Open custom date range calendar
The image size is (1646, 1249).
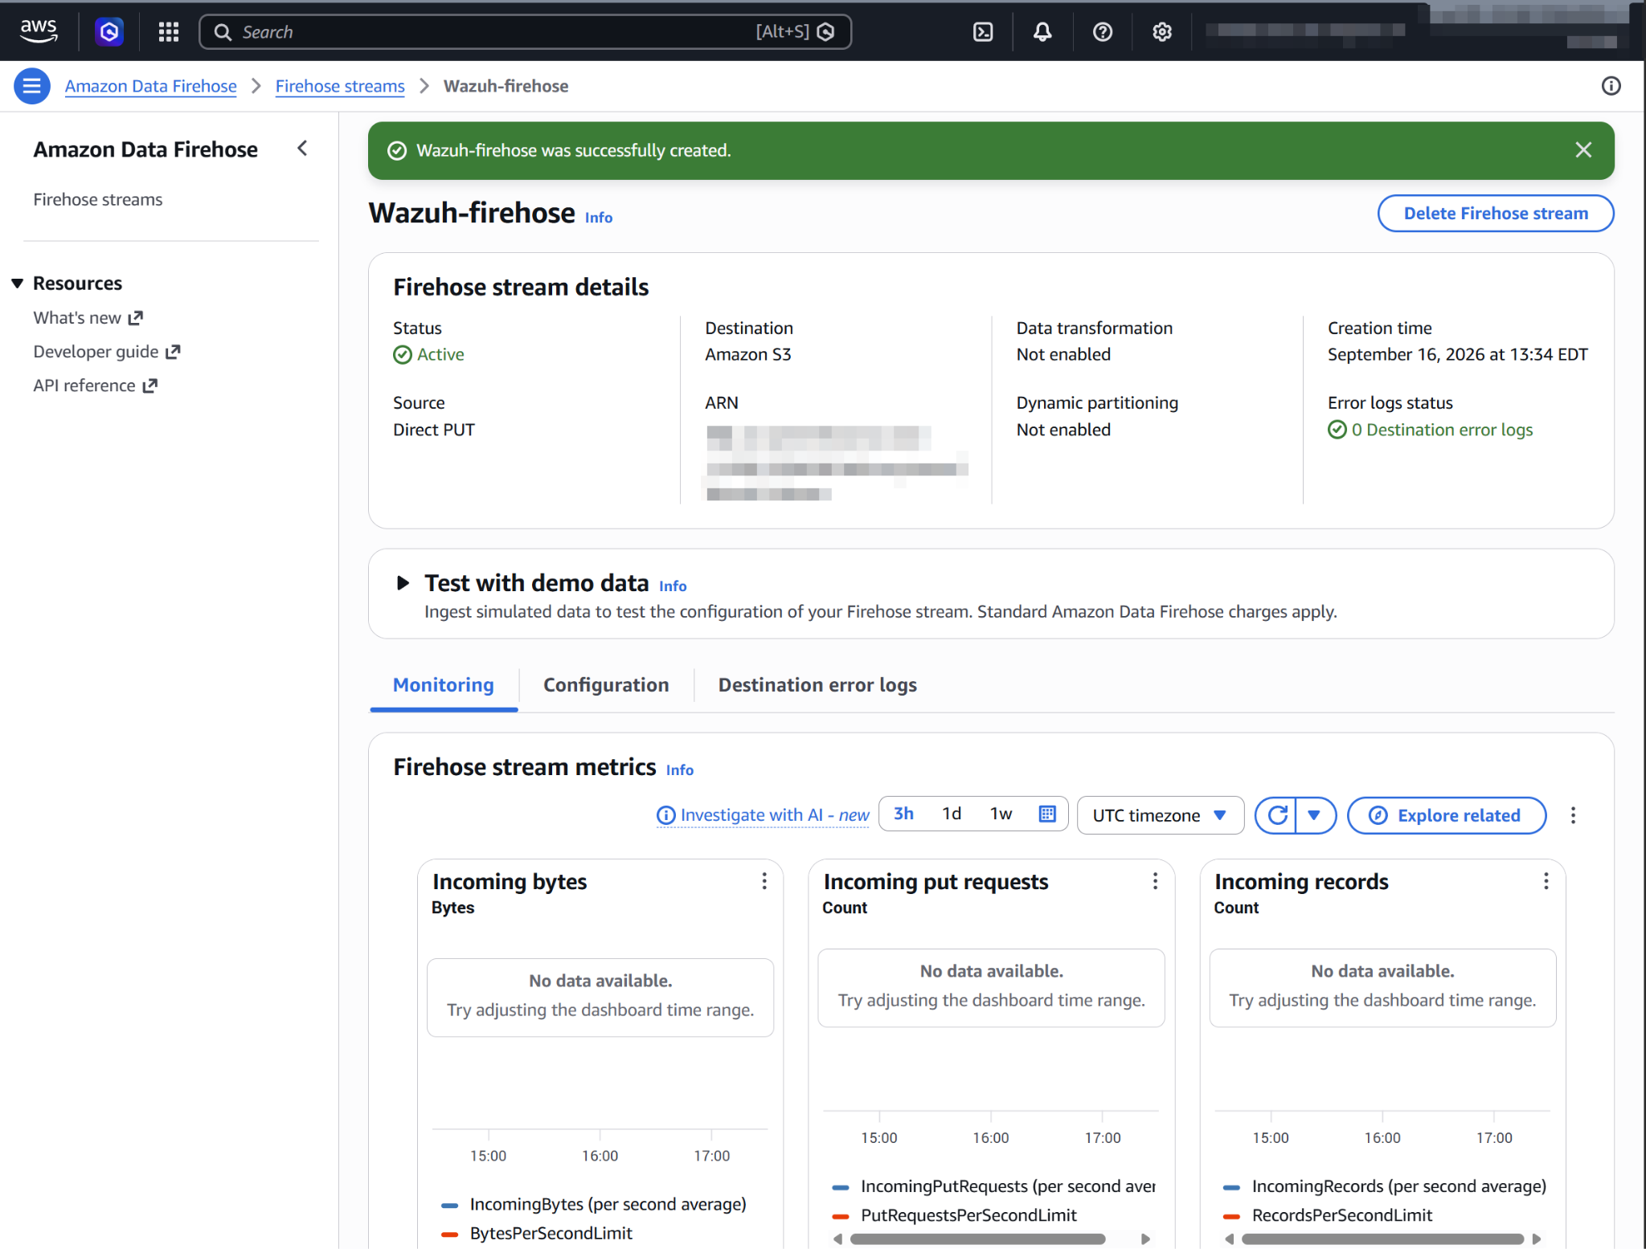coord(1047,814)
